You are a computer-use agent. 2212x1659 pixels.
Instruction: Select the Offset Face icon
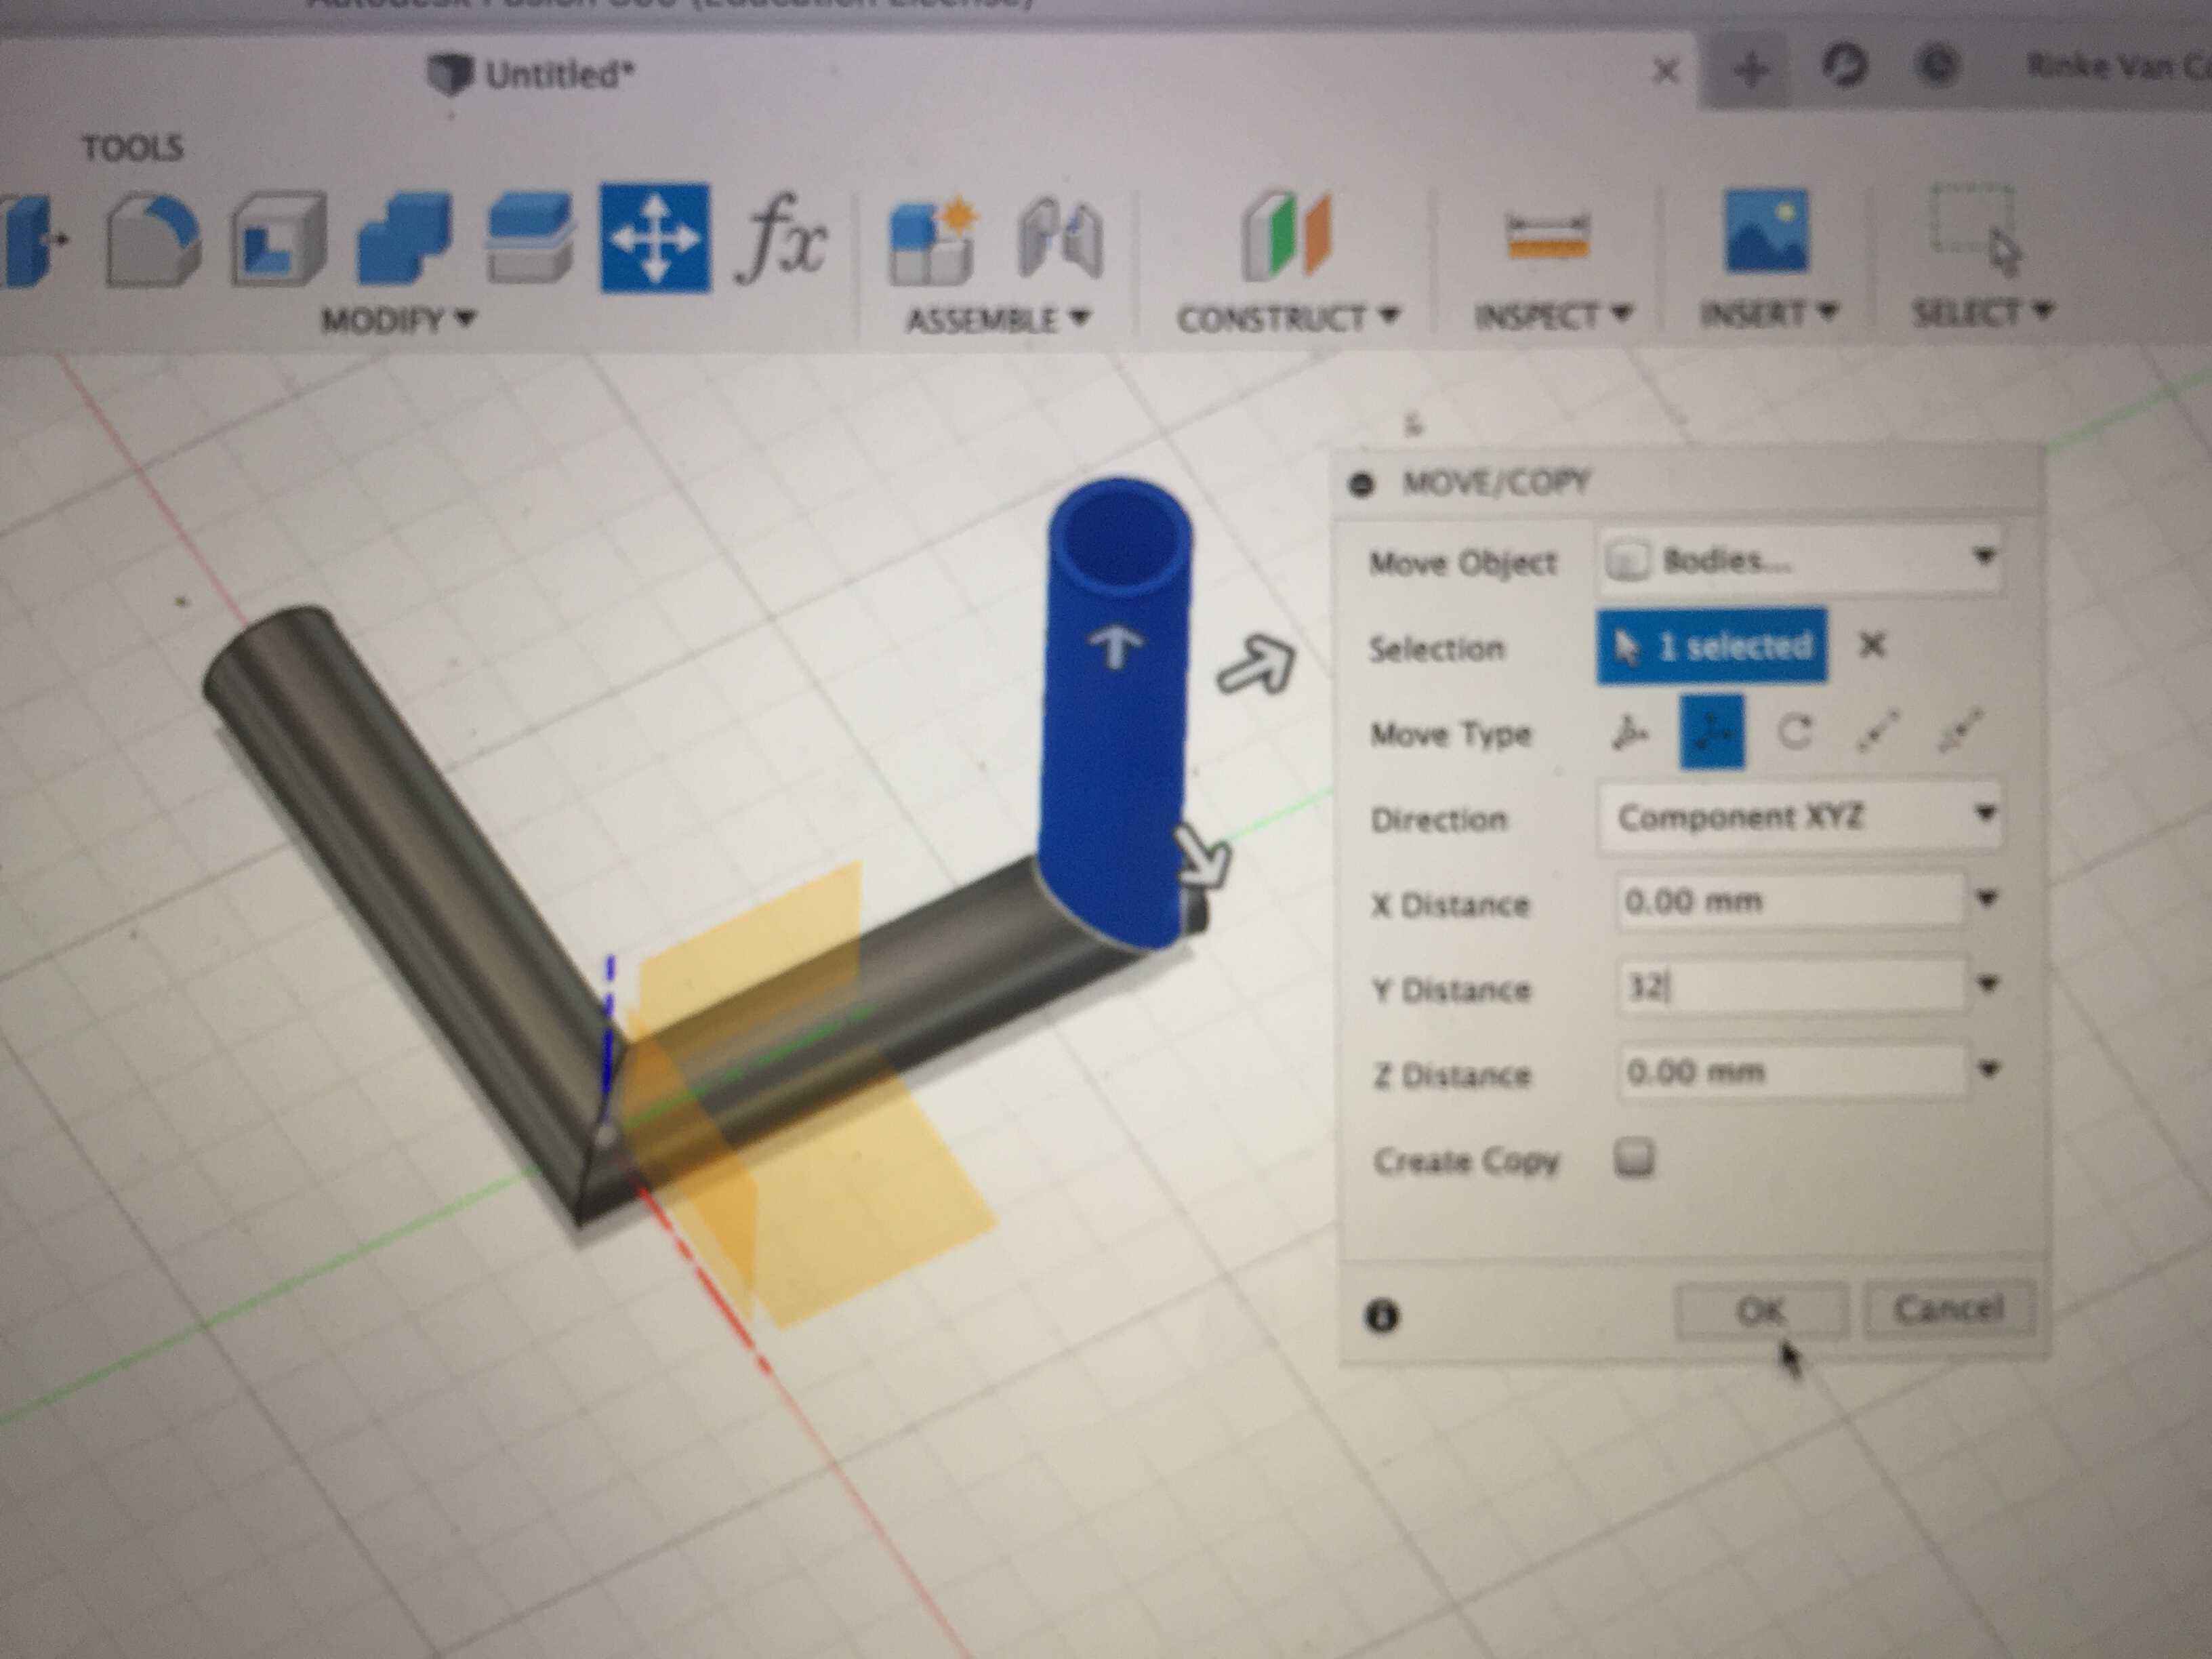point(529,240)
